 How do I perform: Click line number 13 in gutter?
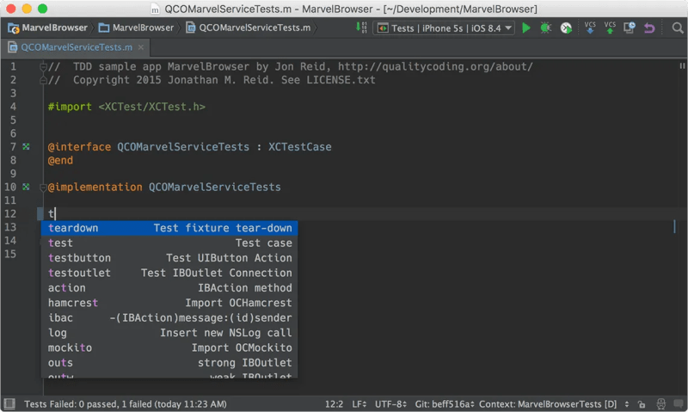point(10,227)
